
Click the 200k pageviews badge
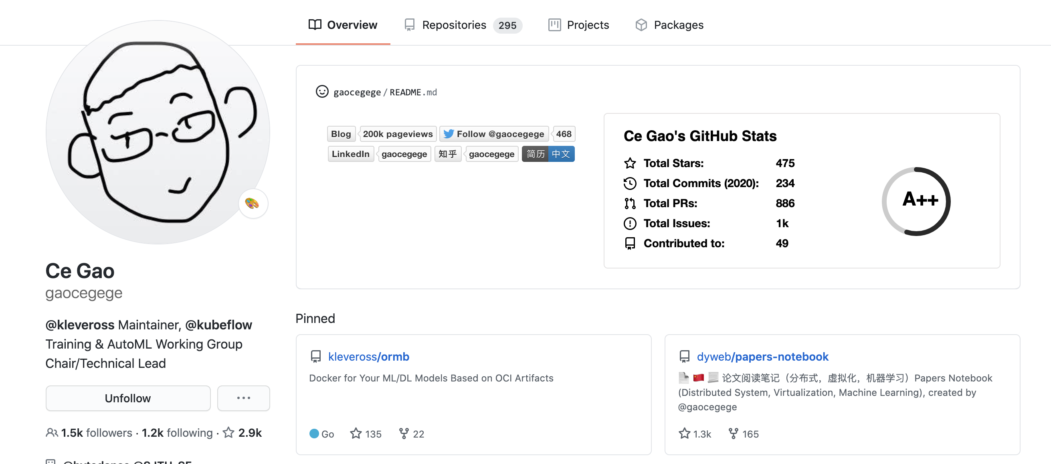(x=397, y=134)
